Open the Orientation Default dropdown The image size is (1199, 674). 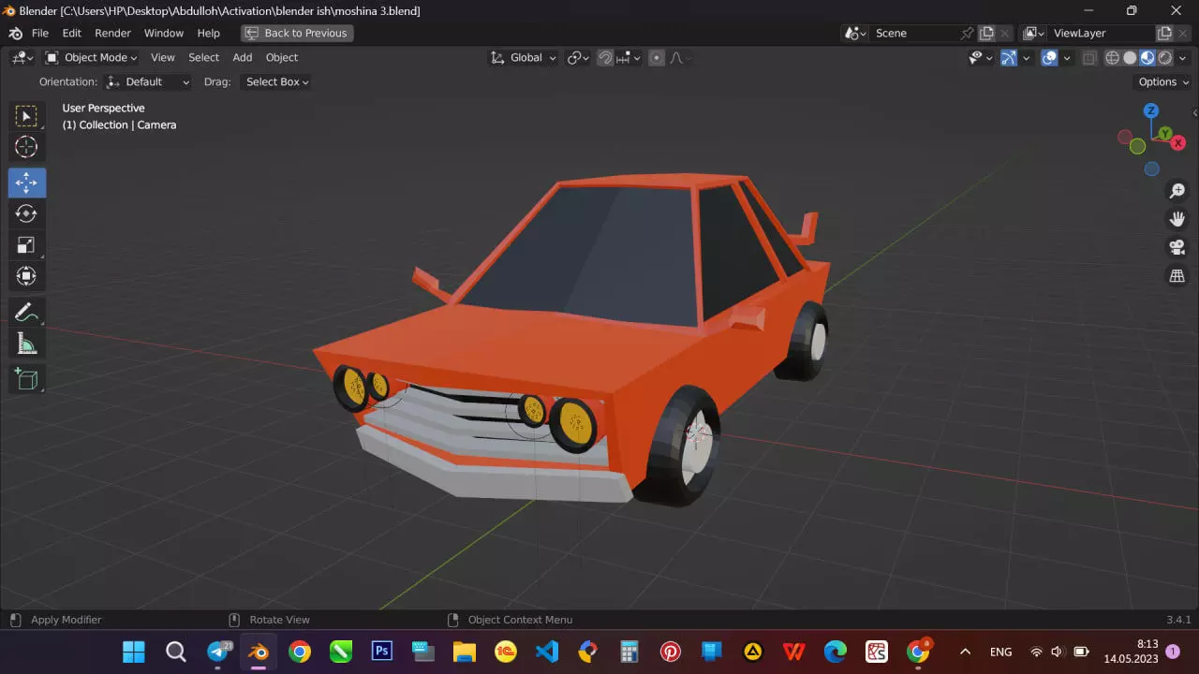pos(148,81)
